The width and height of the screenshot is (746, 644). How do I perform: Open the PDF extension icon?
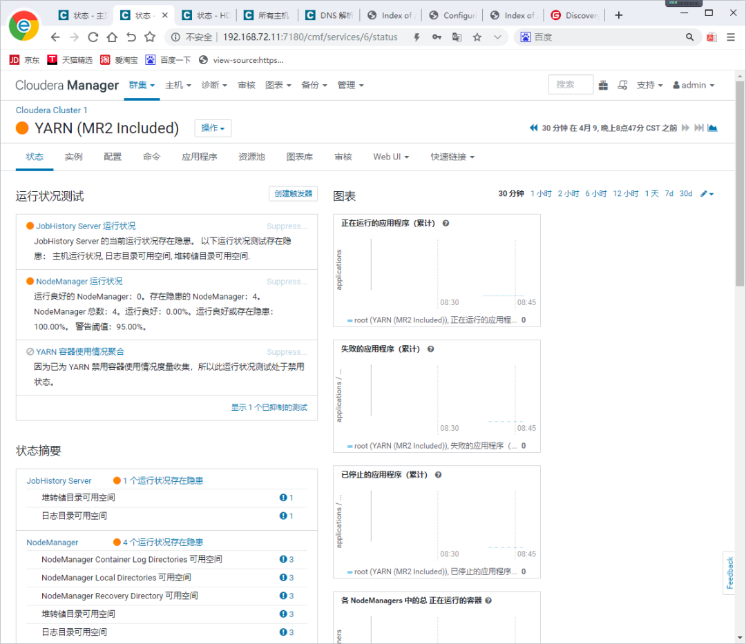[x=711, y=37]
